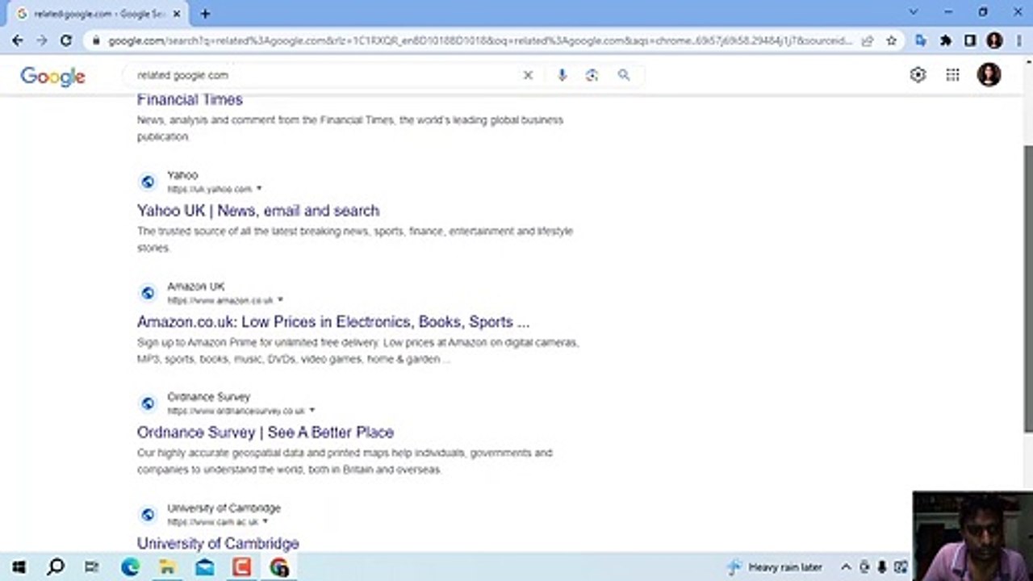Click the 'Our highly accurate geospatial data' snippet
Image resolution: width=1033 pixels, height=581 pixels.
(x=345, y=462)
